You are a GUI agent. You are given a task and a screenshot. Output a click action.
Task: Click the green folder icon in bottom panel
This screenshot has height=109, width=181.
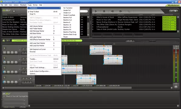pos(7,94)
